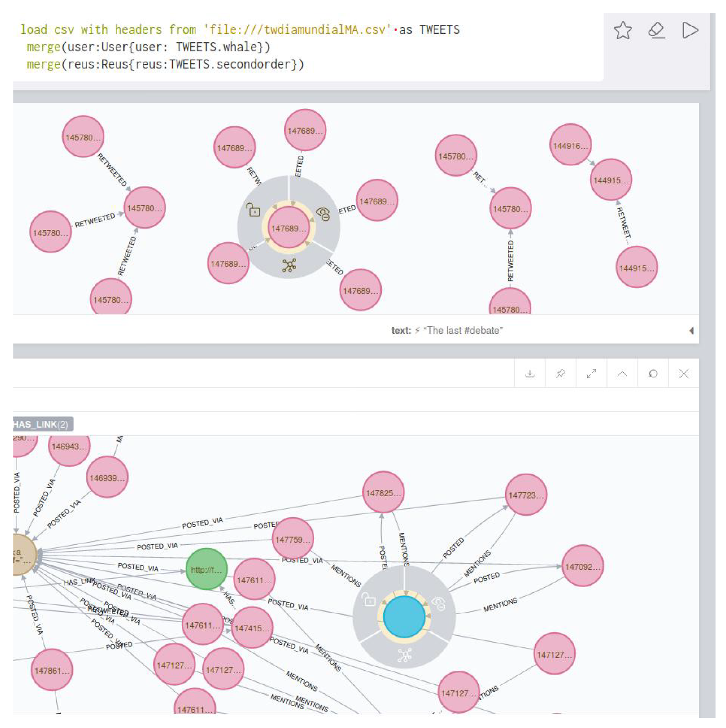Viewport: 726px width, 728px height.
Task: Pin the lower result frame
Action: point(560,374)
